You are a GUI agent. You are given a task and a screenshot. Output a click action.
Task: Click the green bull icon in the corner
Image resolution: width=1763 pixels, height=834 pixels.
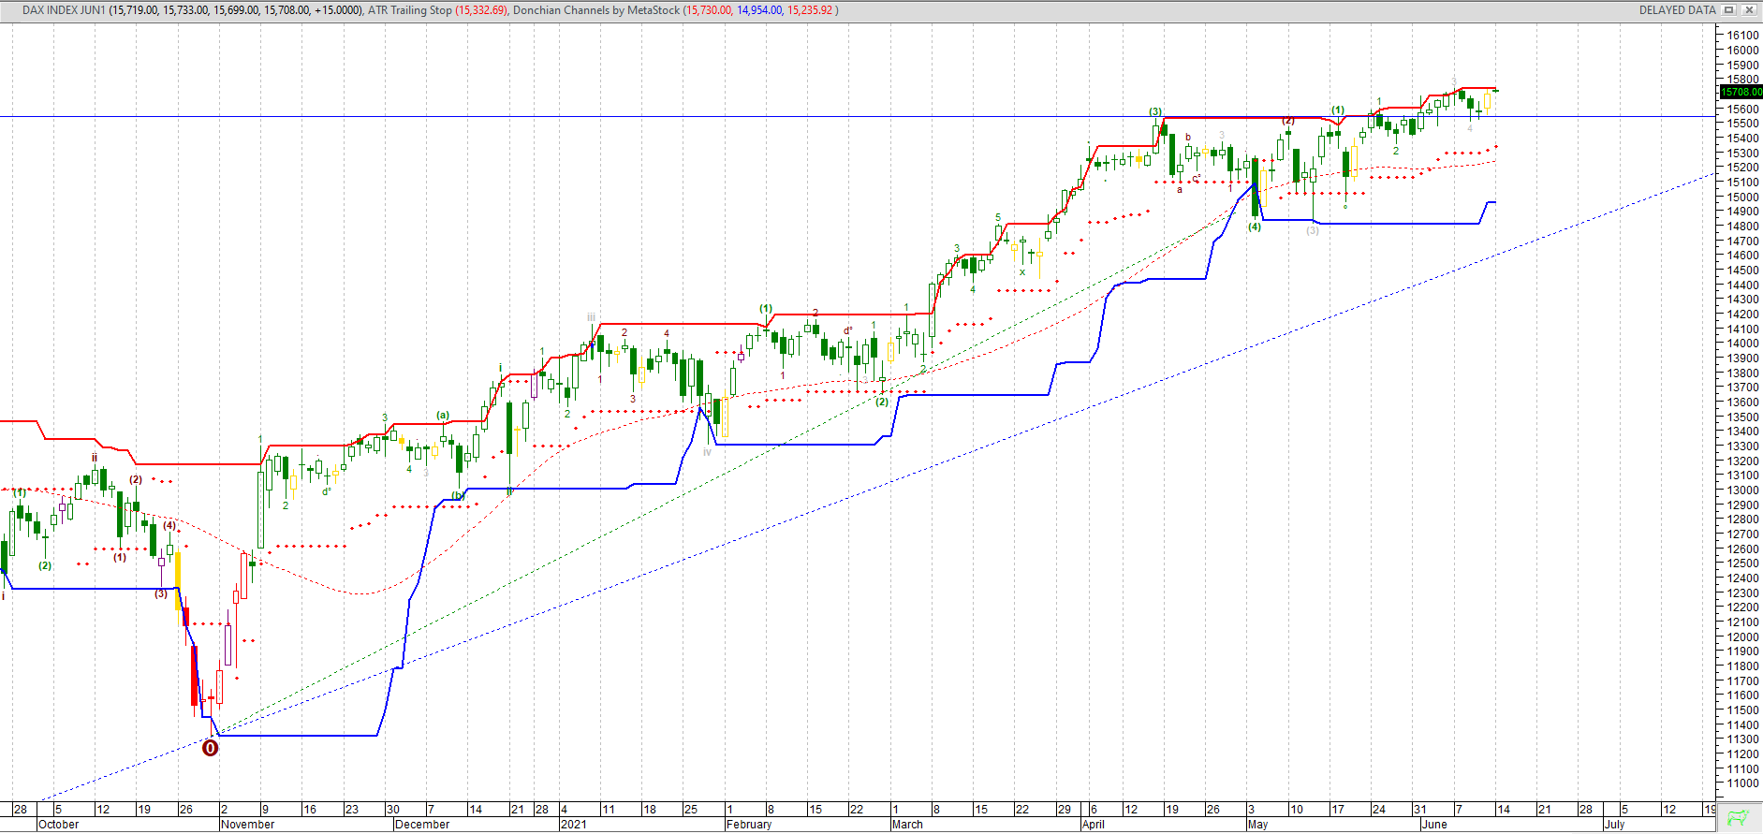pos(1739,818)
